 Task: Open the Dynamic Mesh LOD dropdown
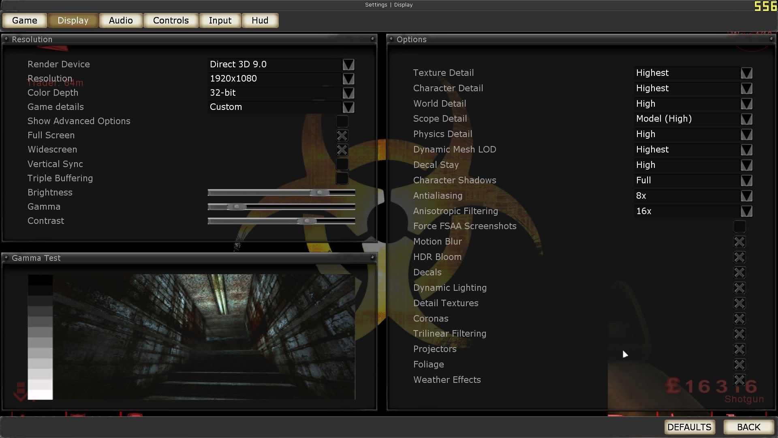click(x=746, y=150)
